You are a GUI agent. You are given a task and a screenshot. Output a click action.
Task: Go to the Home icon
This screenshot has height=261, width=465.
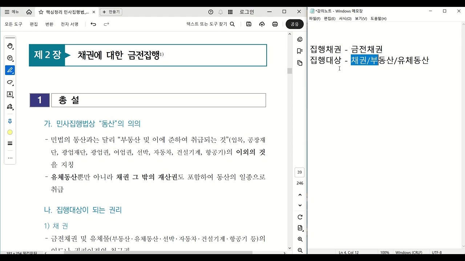[x=29, y=12]
